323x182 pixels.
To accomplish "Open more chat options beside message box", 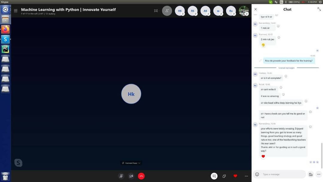I will point(319,174).
